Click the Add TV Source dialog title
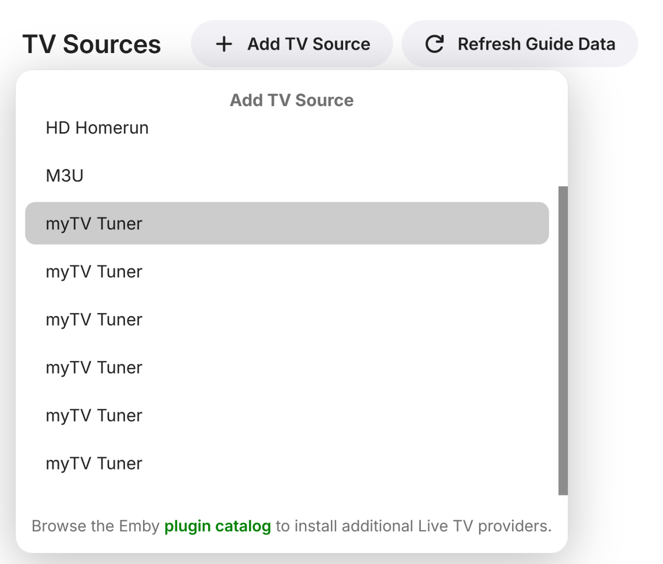The width and height of the screenshot is (663, 564). (292, 100)
